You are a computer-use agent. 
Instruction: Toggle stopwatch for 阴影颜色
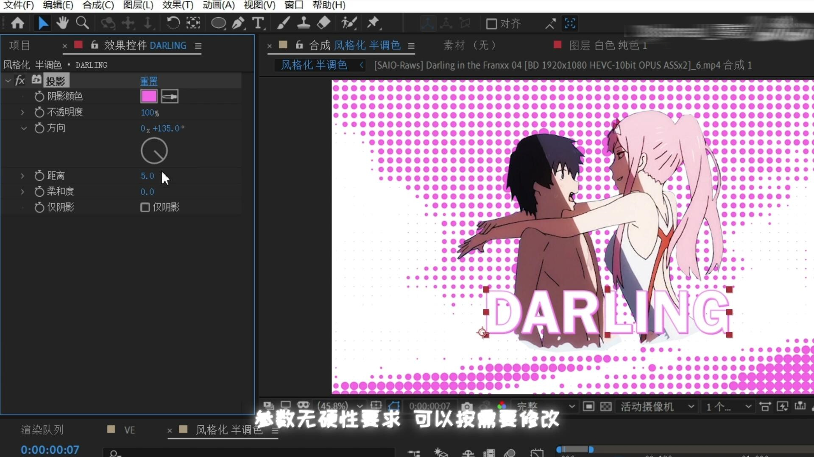coord(39,96)
